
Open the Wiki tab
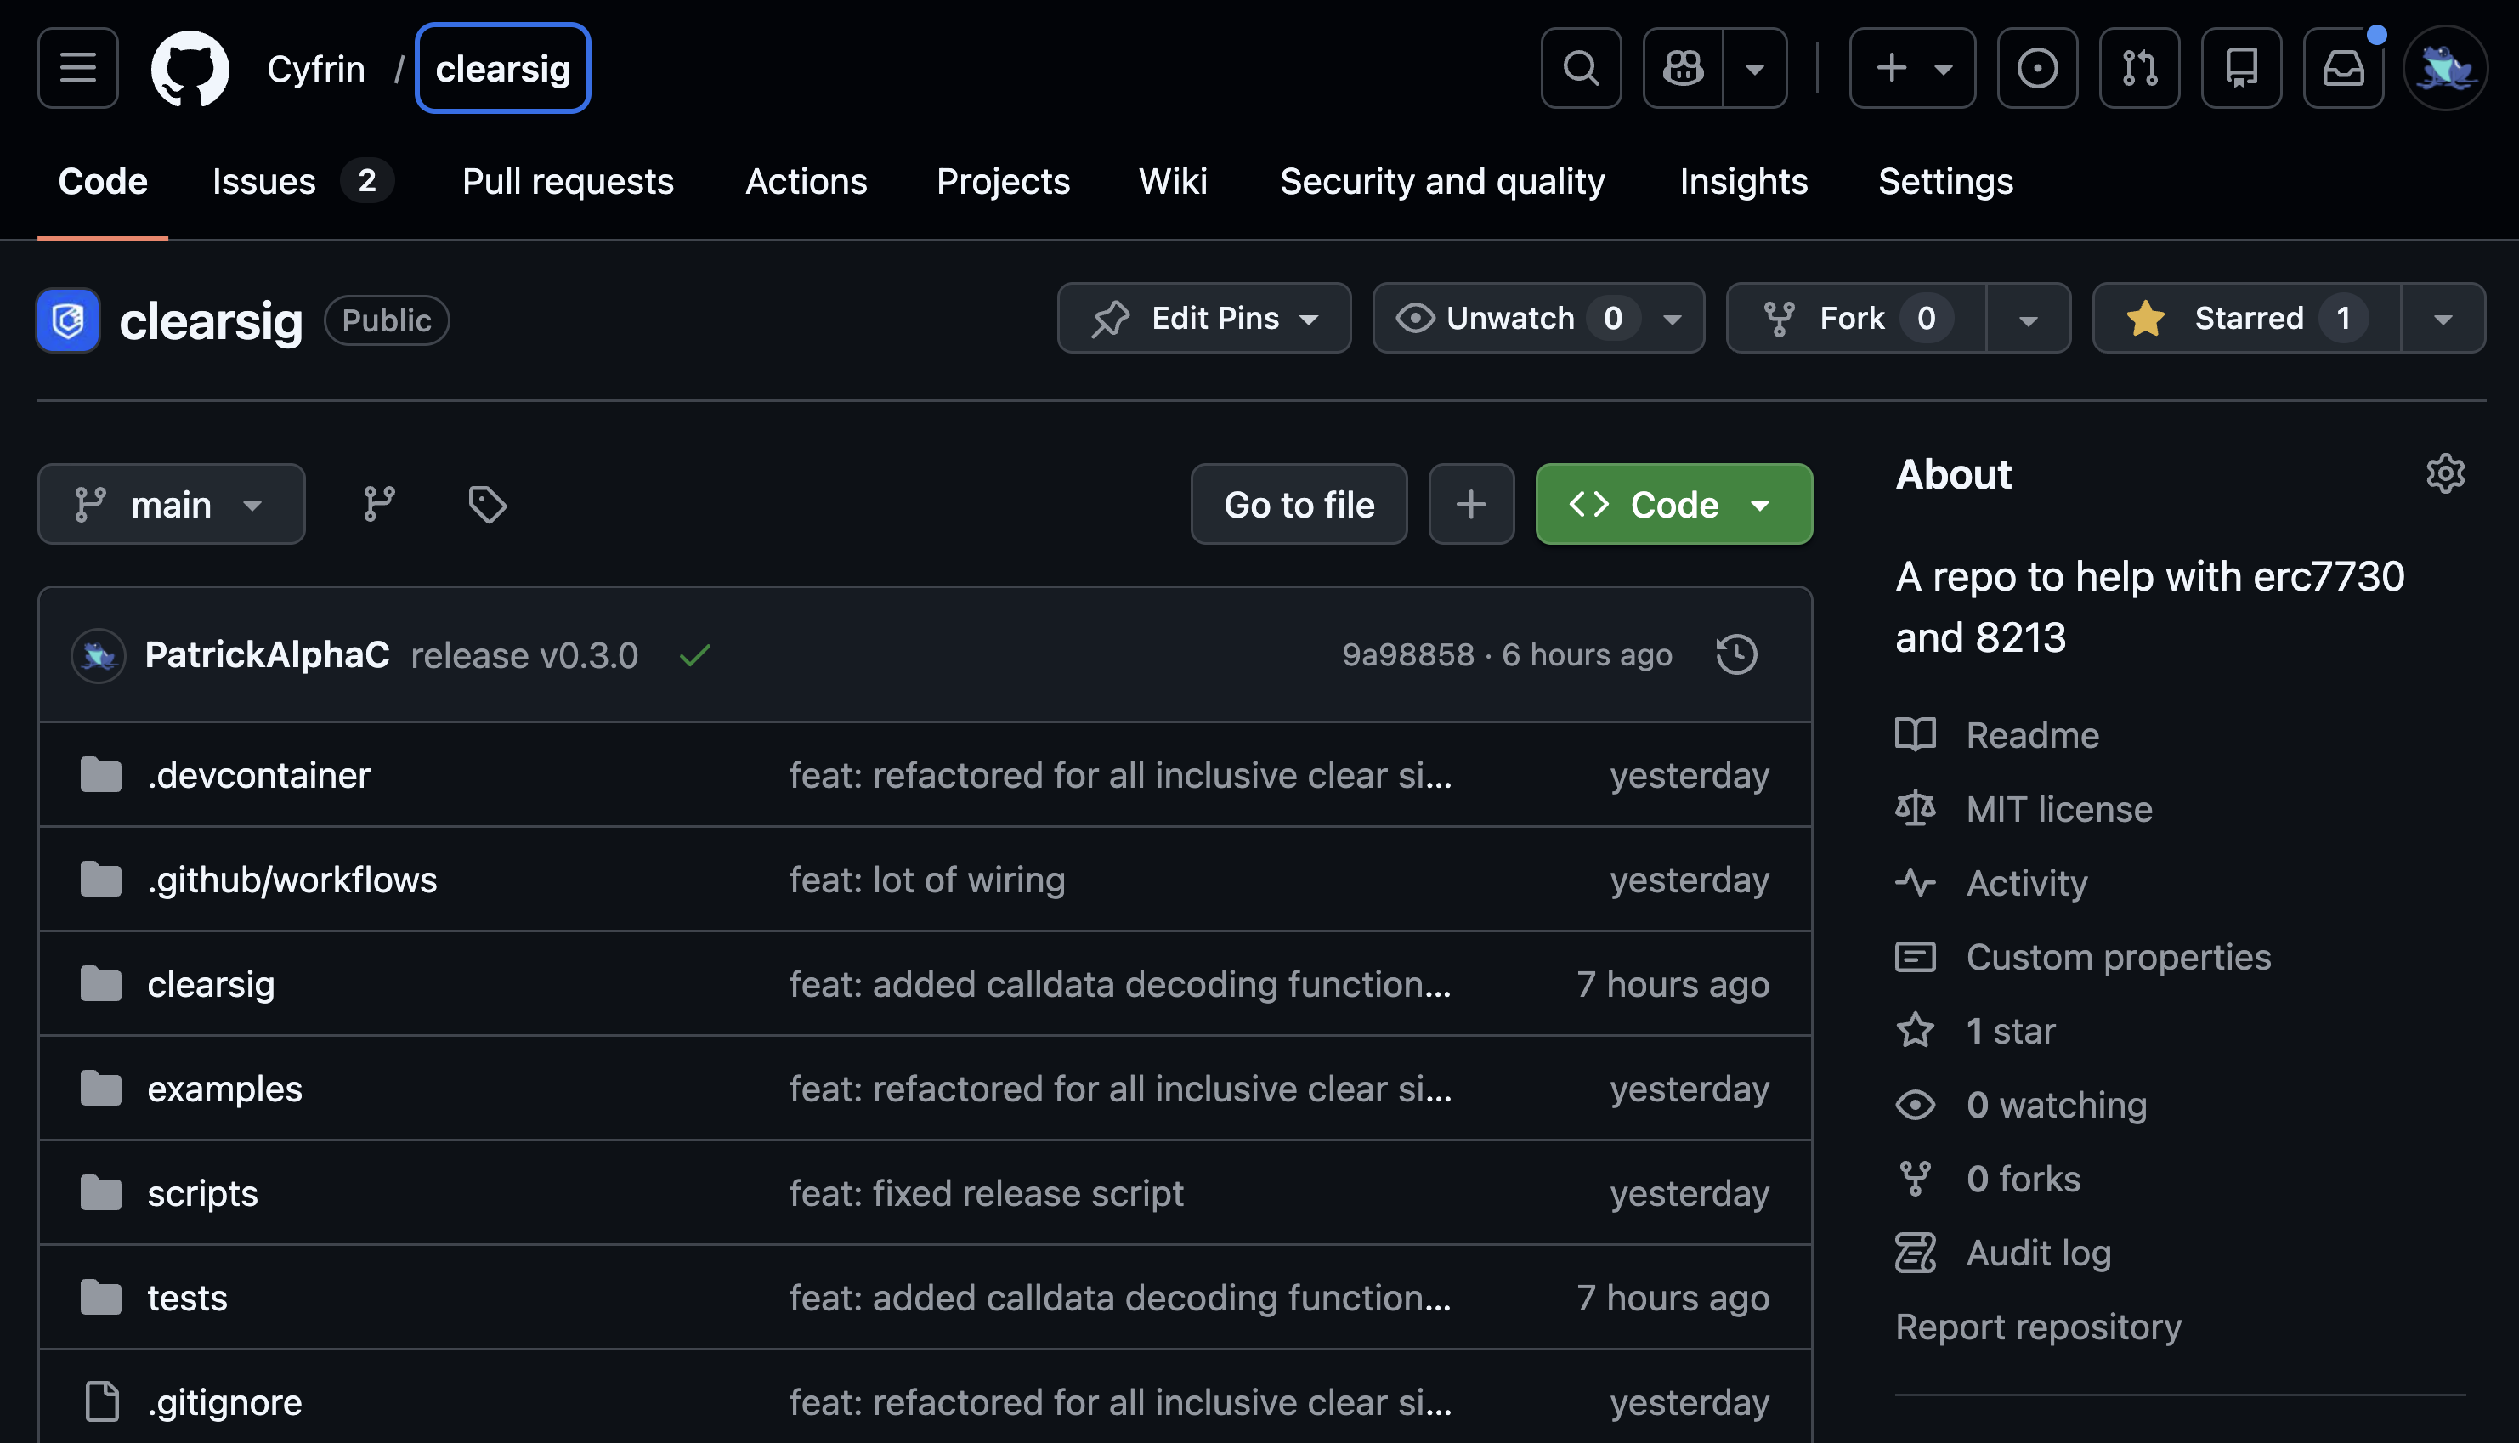1172,181
